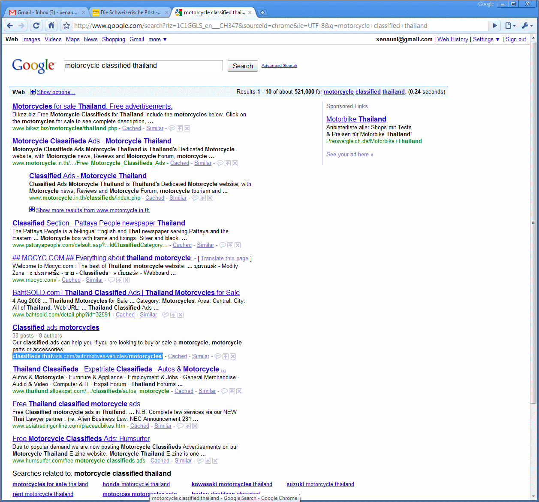Open a new tab with plus button
The width and height of the screenshot is (539, 502).
pyautogui.click(x=262, y=12)
